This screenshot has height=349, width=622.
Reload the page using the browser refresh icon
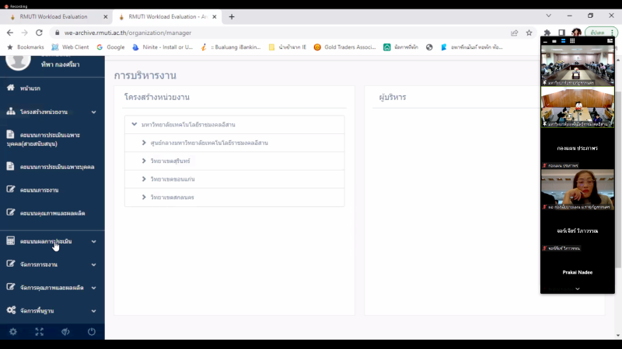pos(40,33)
